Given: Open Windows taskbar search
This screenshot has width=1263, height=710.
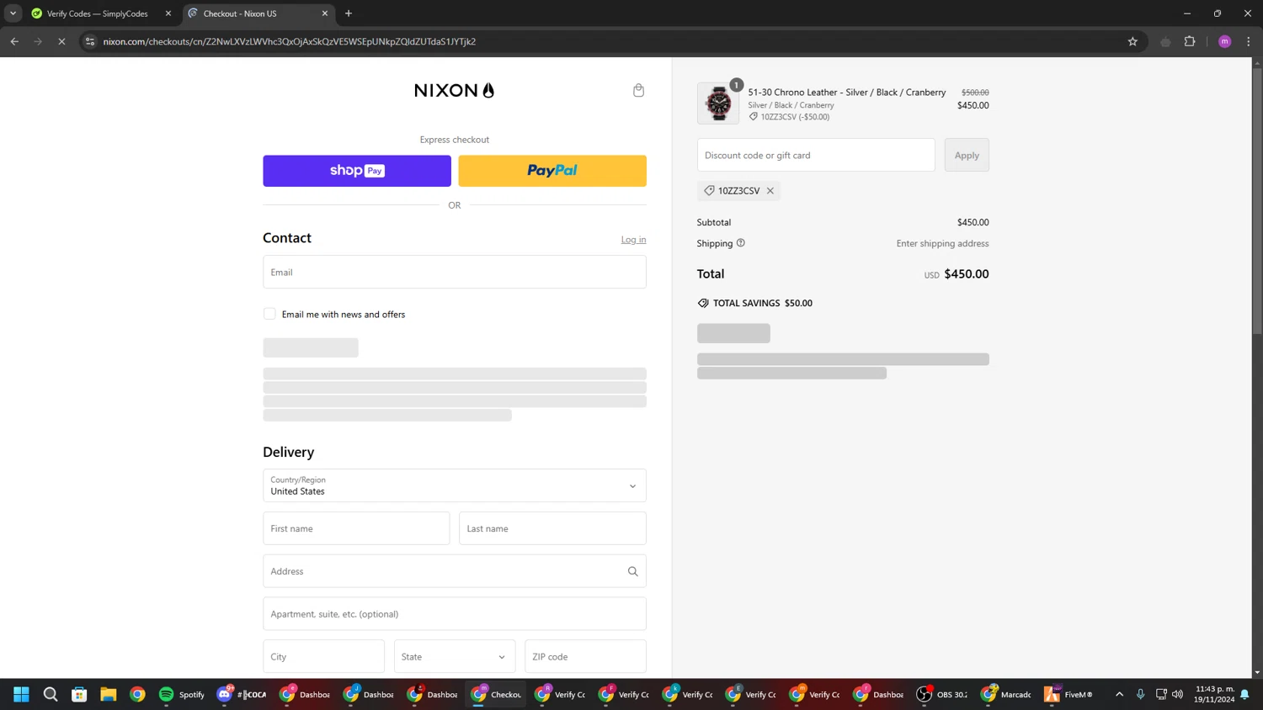Looking at the screenshot, I should point(51,694).
